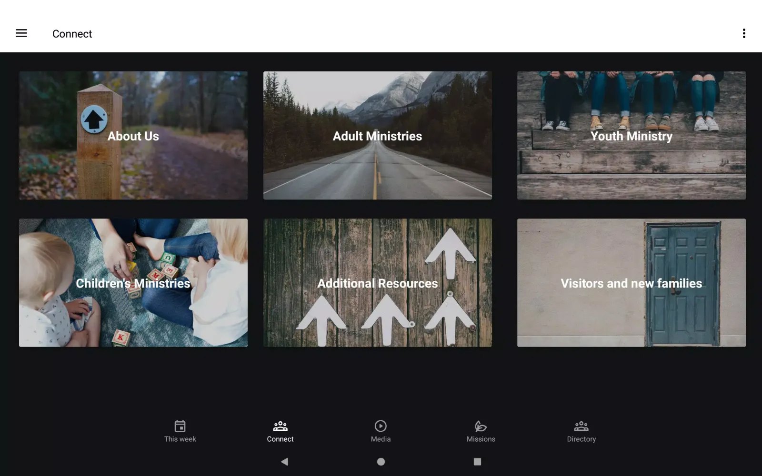Viewport: 762px width, 476px height.
Task: Open Visitors and new families card
Action: tap(632, 283)
